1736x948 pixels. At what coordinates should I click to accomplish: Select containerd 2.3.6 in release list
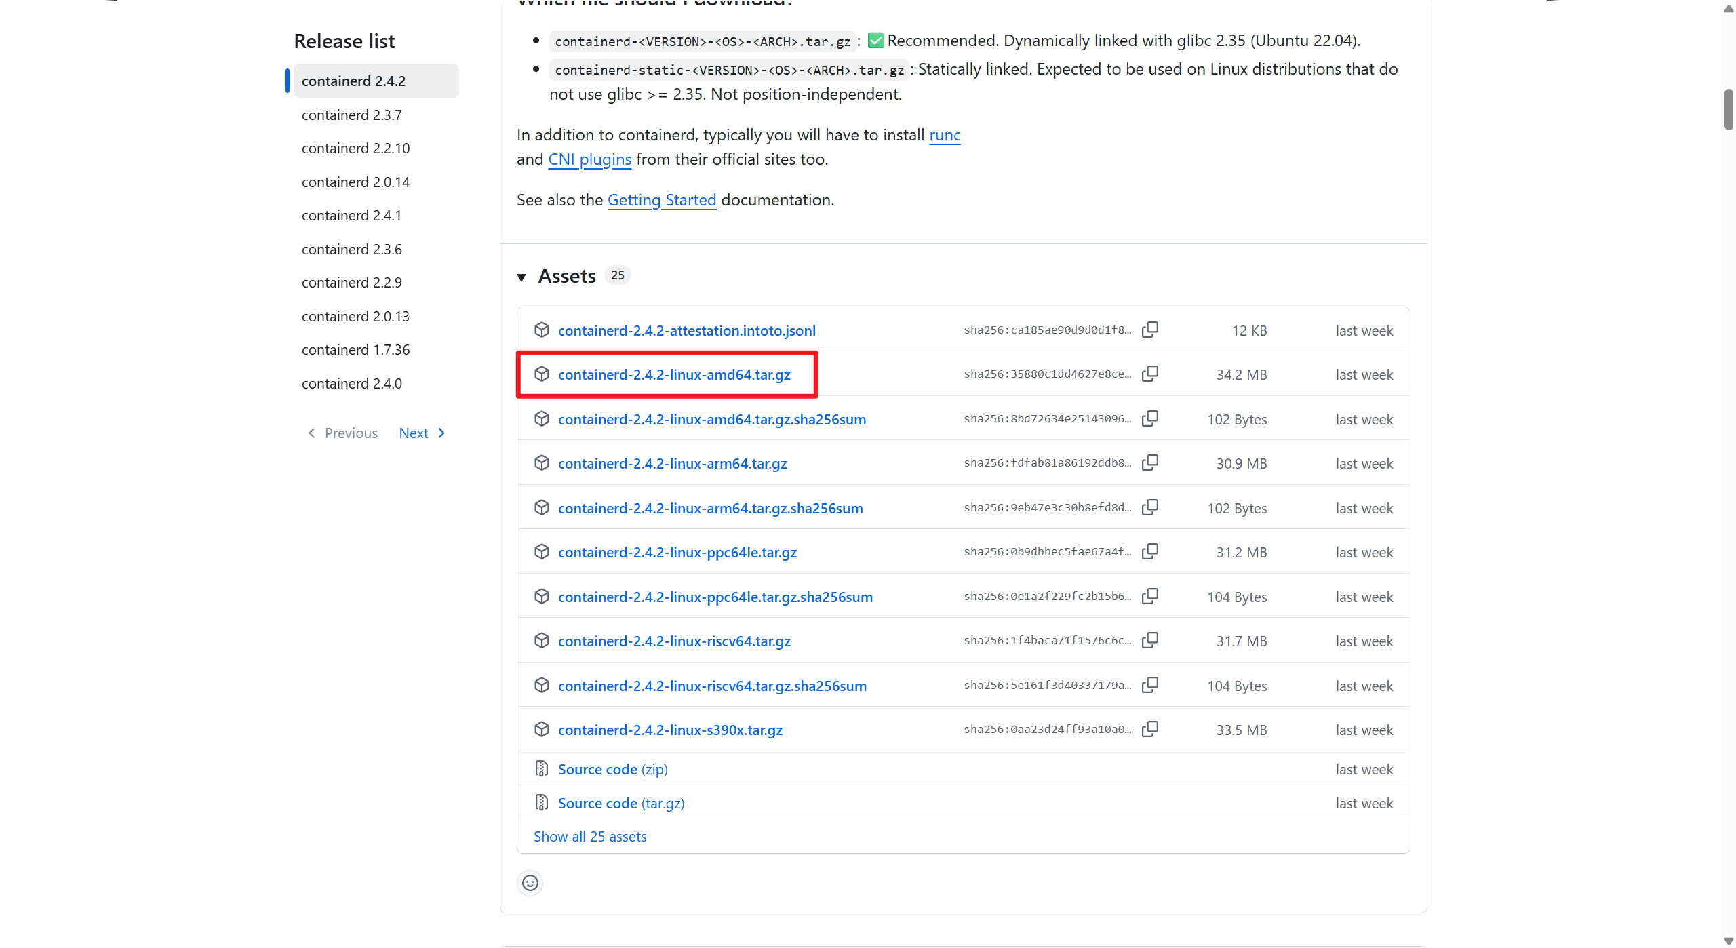[x=351, y=249]
